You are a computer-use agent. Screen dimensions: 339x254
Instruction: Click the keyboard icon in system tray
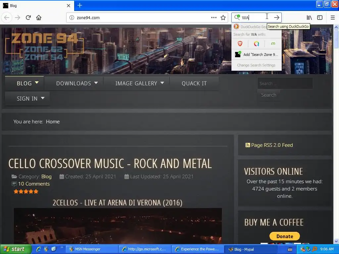coord(290,249)
